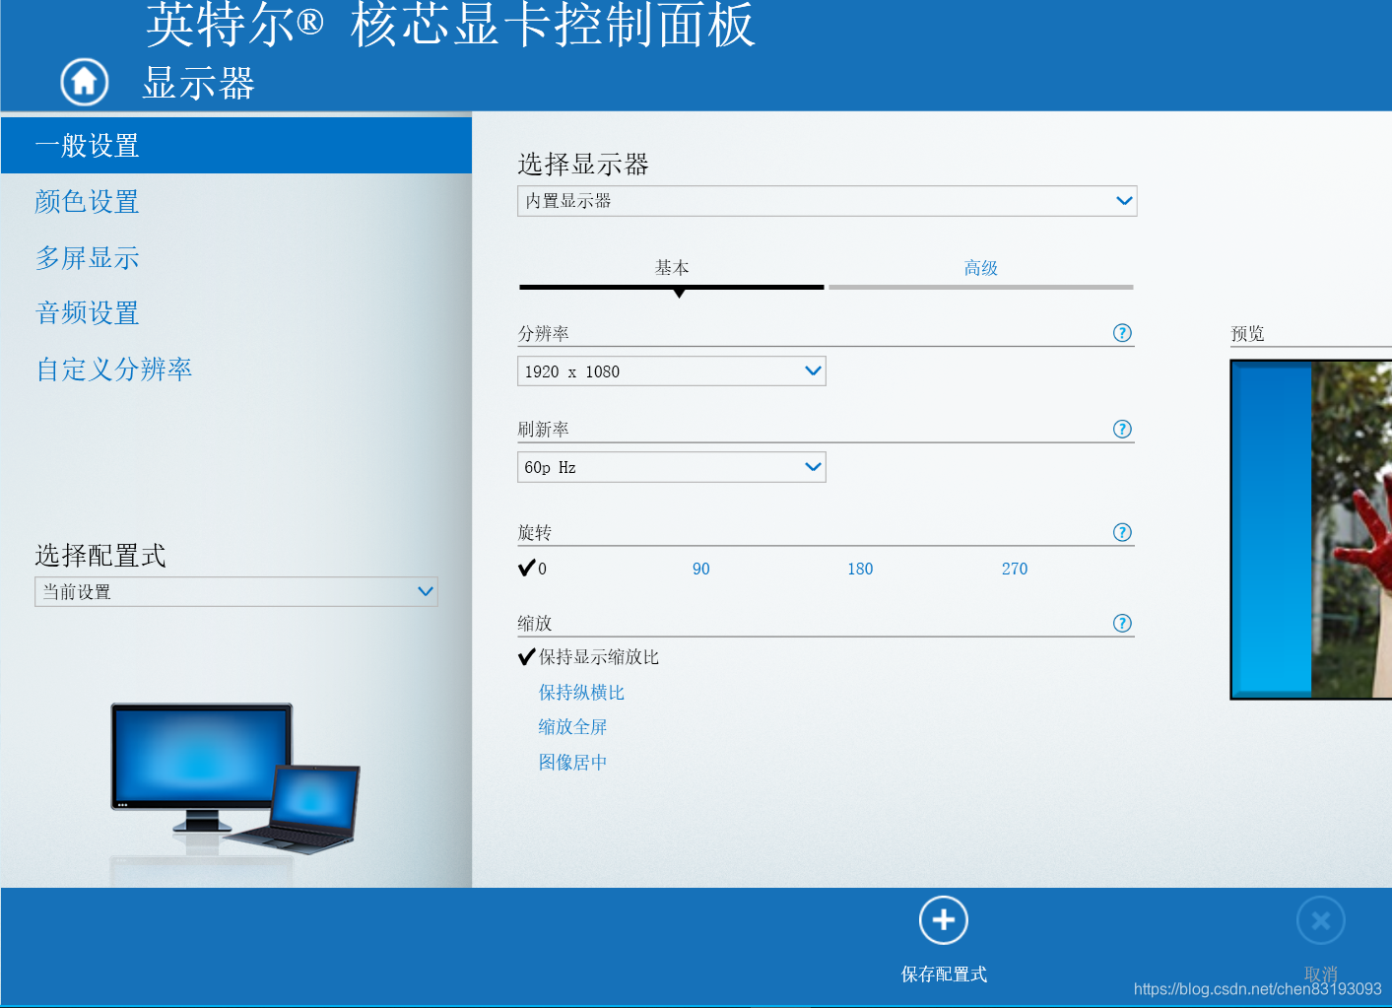Viewport: 1392px width, 1008px height.
Task: Go to the home screen via house icon
Action: tap(85, 82)
